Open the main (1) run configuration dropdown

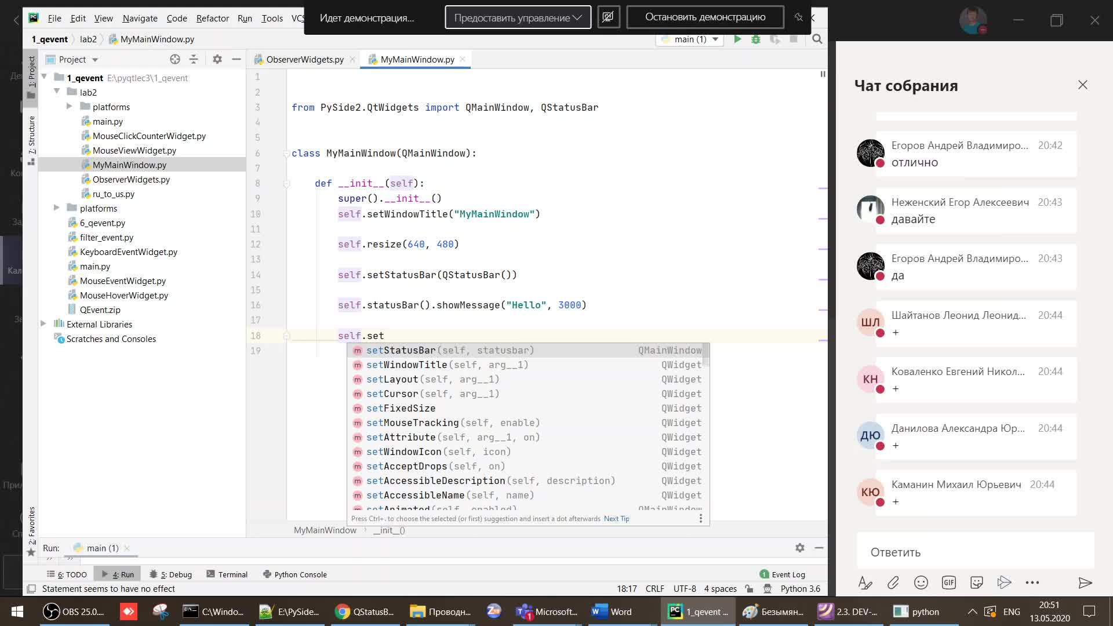coord(690,39)
